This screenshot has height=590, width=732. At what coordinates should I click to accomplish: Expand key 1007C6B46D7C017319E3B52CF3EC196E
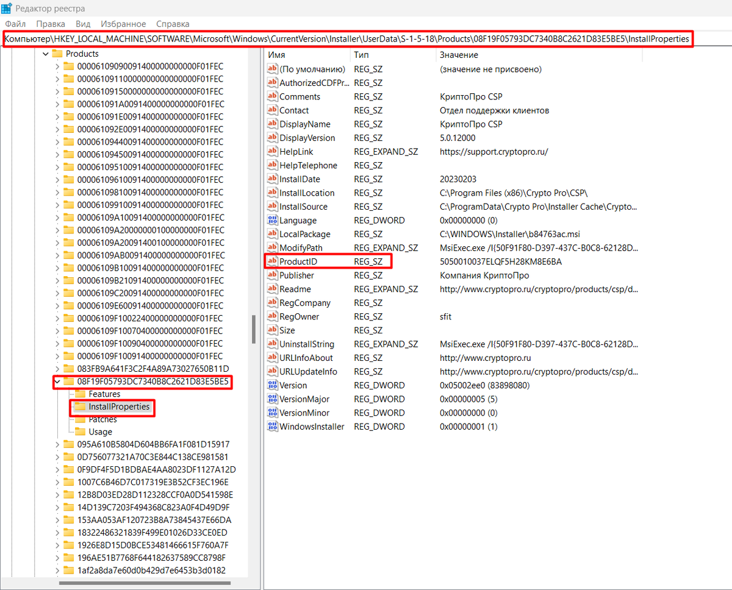(x=57, y=482)
